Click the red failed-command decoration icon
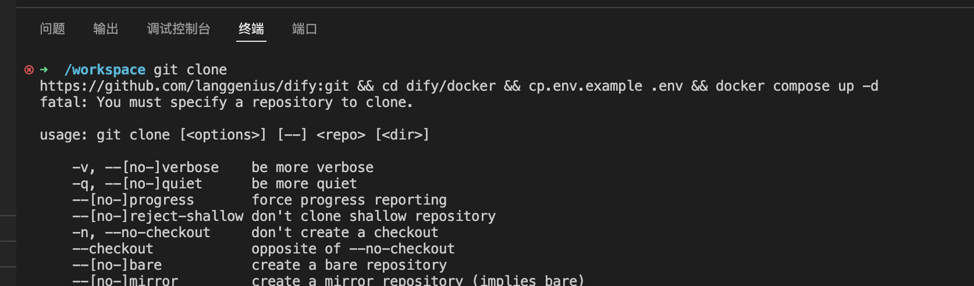The height and width of the screenshot is (286, 974). 29,70
